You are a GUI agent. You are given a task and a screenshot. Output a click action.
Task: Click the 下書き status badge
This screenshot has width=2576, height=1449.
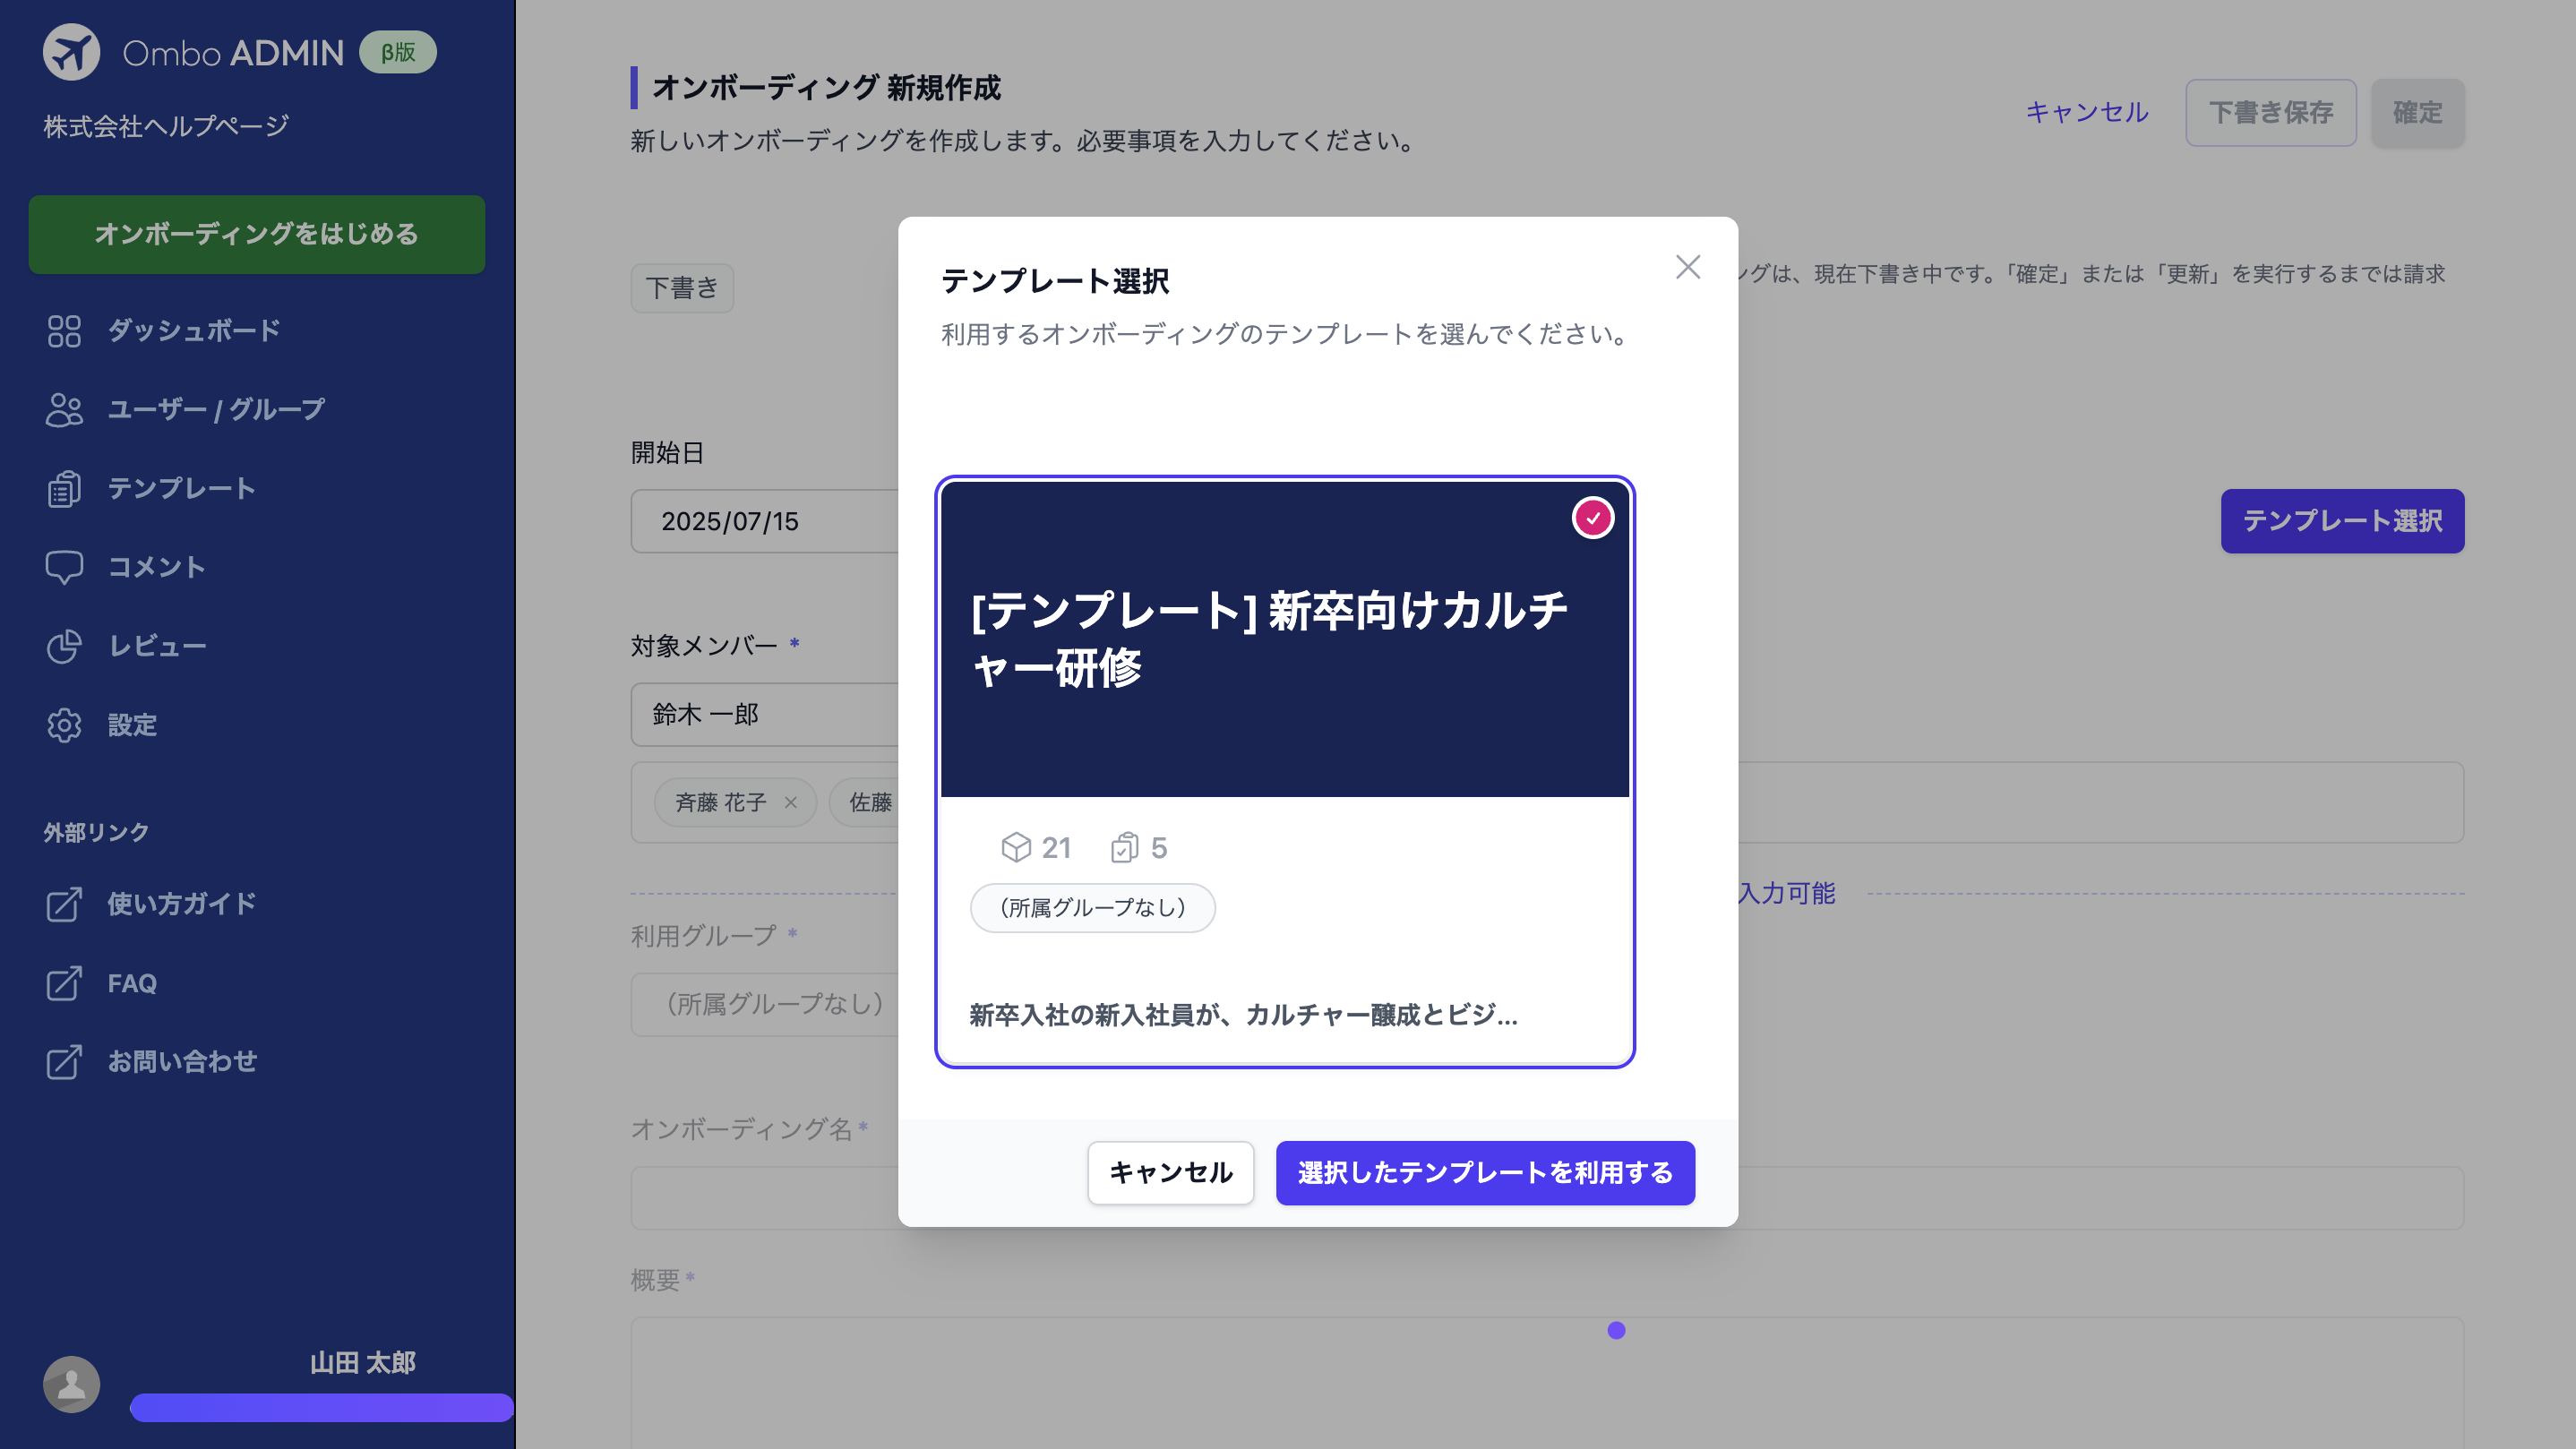click(682, 288)
